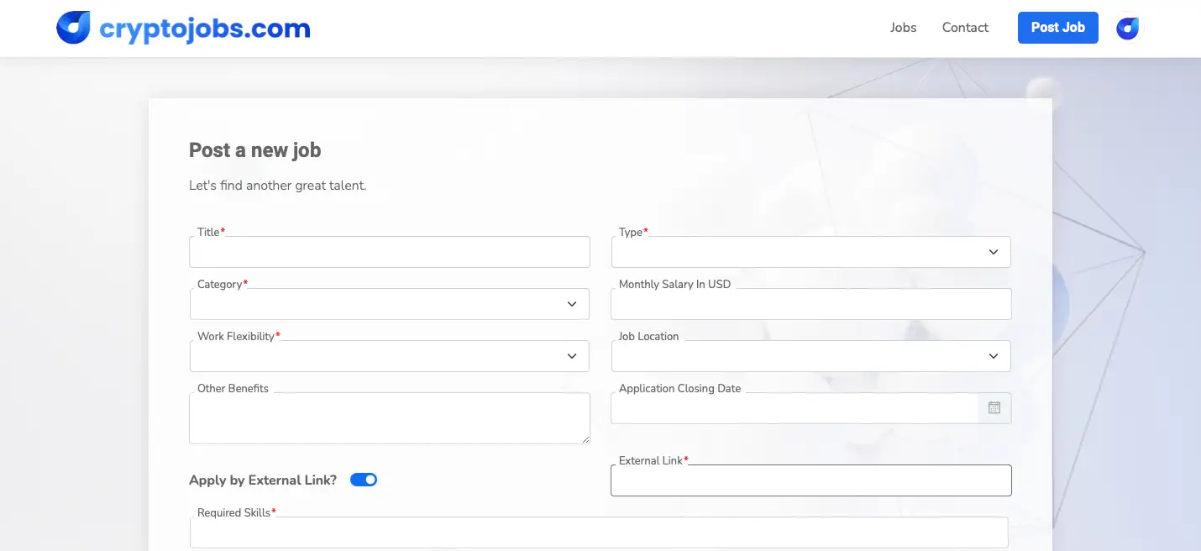Screen dimensions: 1201x551
Task: Click the Monthly Salary In USD field
Action: 810,304
